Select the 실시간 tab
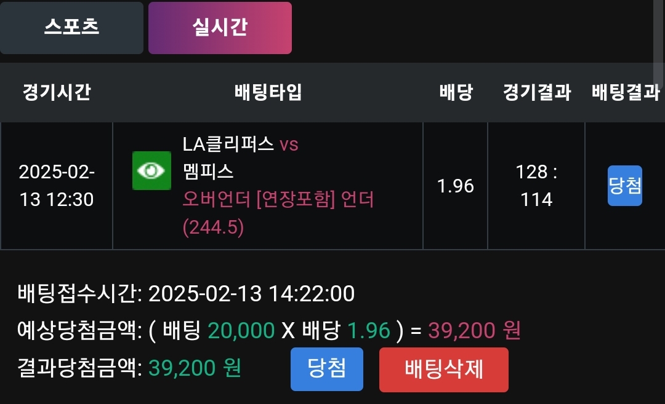Image resolution: width=665 pixels, height=404 pixels. tap(220, 28)
